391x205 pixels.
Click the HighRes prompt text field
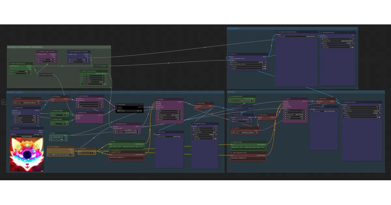pyautogui.click(x=248, y=148)
